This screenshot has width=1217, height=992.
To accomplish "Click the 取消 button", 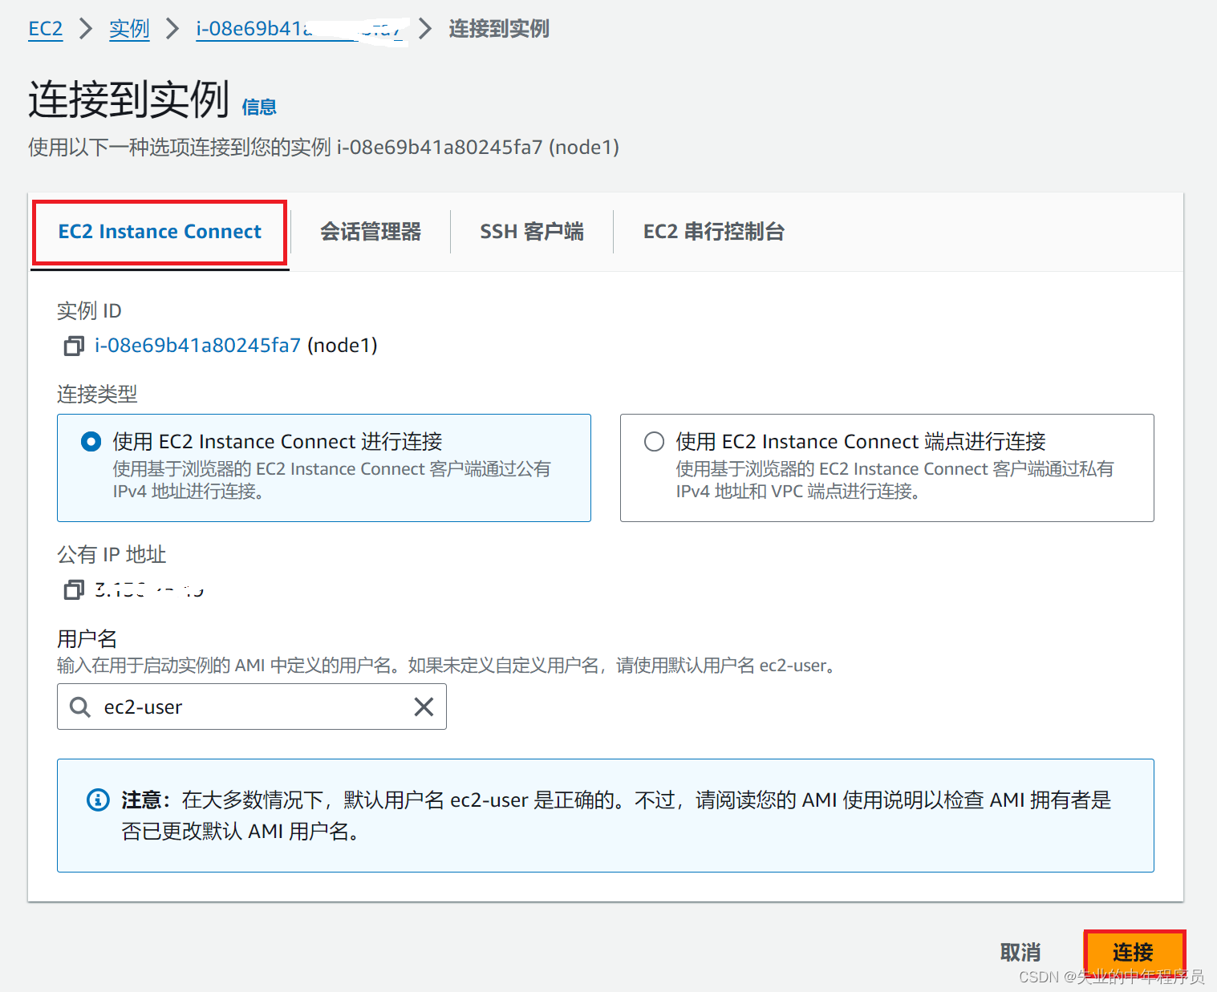I will point(1020,952).
